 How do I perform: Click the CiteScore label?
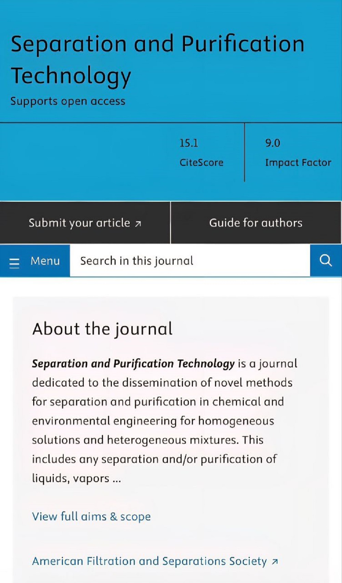click(201, 162)
